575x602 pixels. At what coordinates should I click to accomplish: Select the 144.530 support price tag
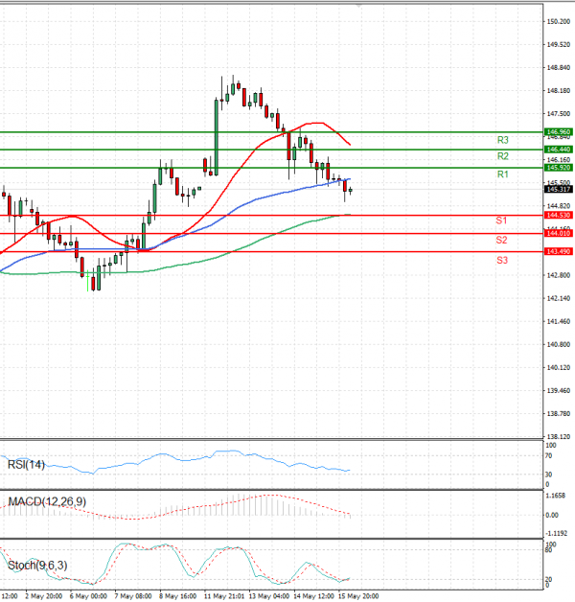pos(559,215)
